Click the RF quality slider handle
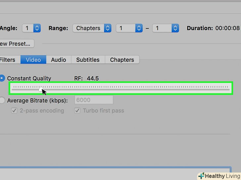The height and width of the screenshot is (180, 241). [x=40, y=89]
